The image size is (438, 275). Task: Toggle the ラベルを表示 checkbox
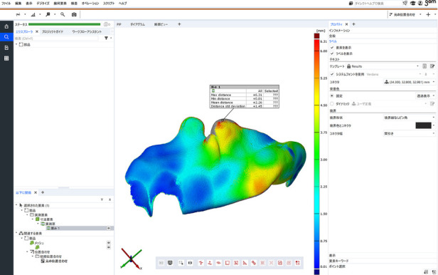click(x=332, y=53)
